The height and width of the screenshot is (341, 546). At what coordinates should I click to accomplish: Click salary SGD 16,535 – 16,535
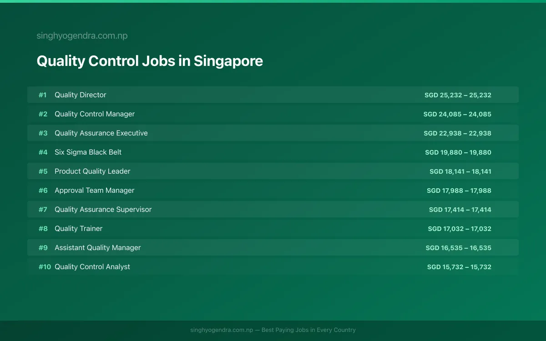pos(459,248)
